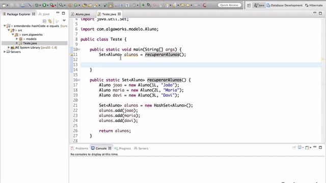Click the Debug bug icon
The height and width of the screenshot is (183, 326).
coord(37,5)
